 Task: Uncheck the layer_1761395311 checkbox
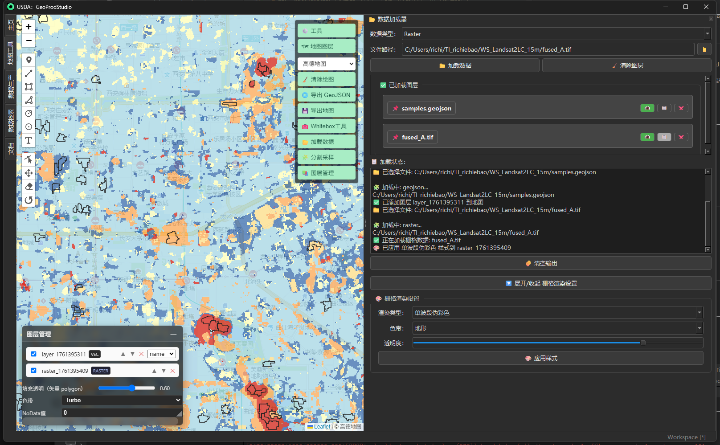tap(34, 354)
